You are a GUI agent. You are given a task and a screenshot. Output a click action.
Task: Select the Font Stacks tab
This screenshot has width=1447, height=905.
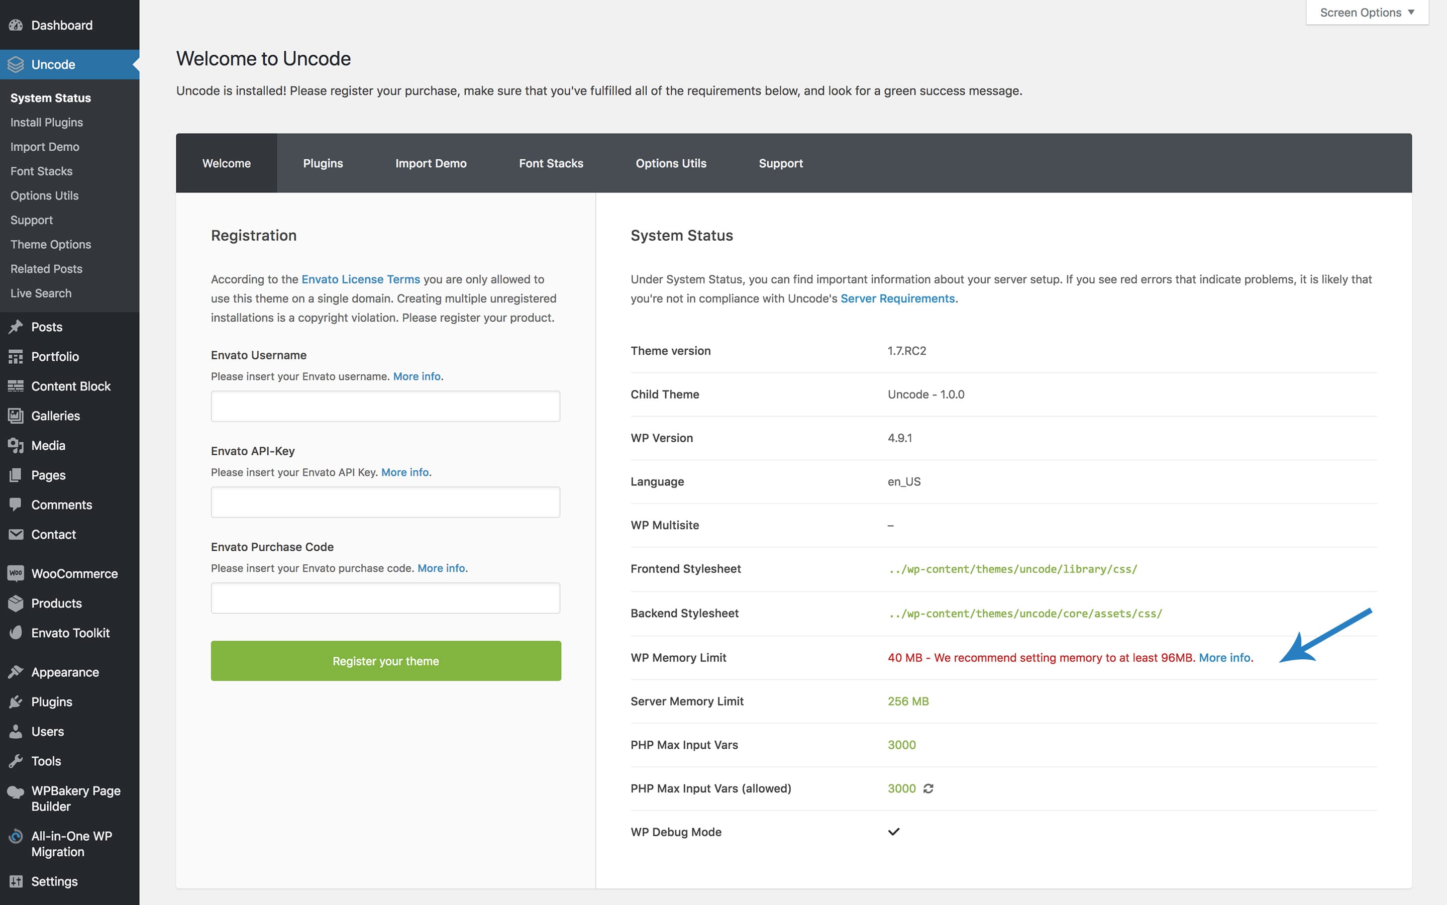(x=551, y=163)
